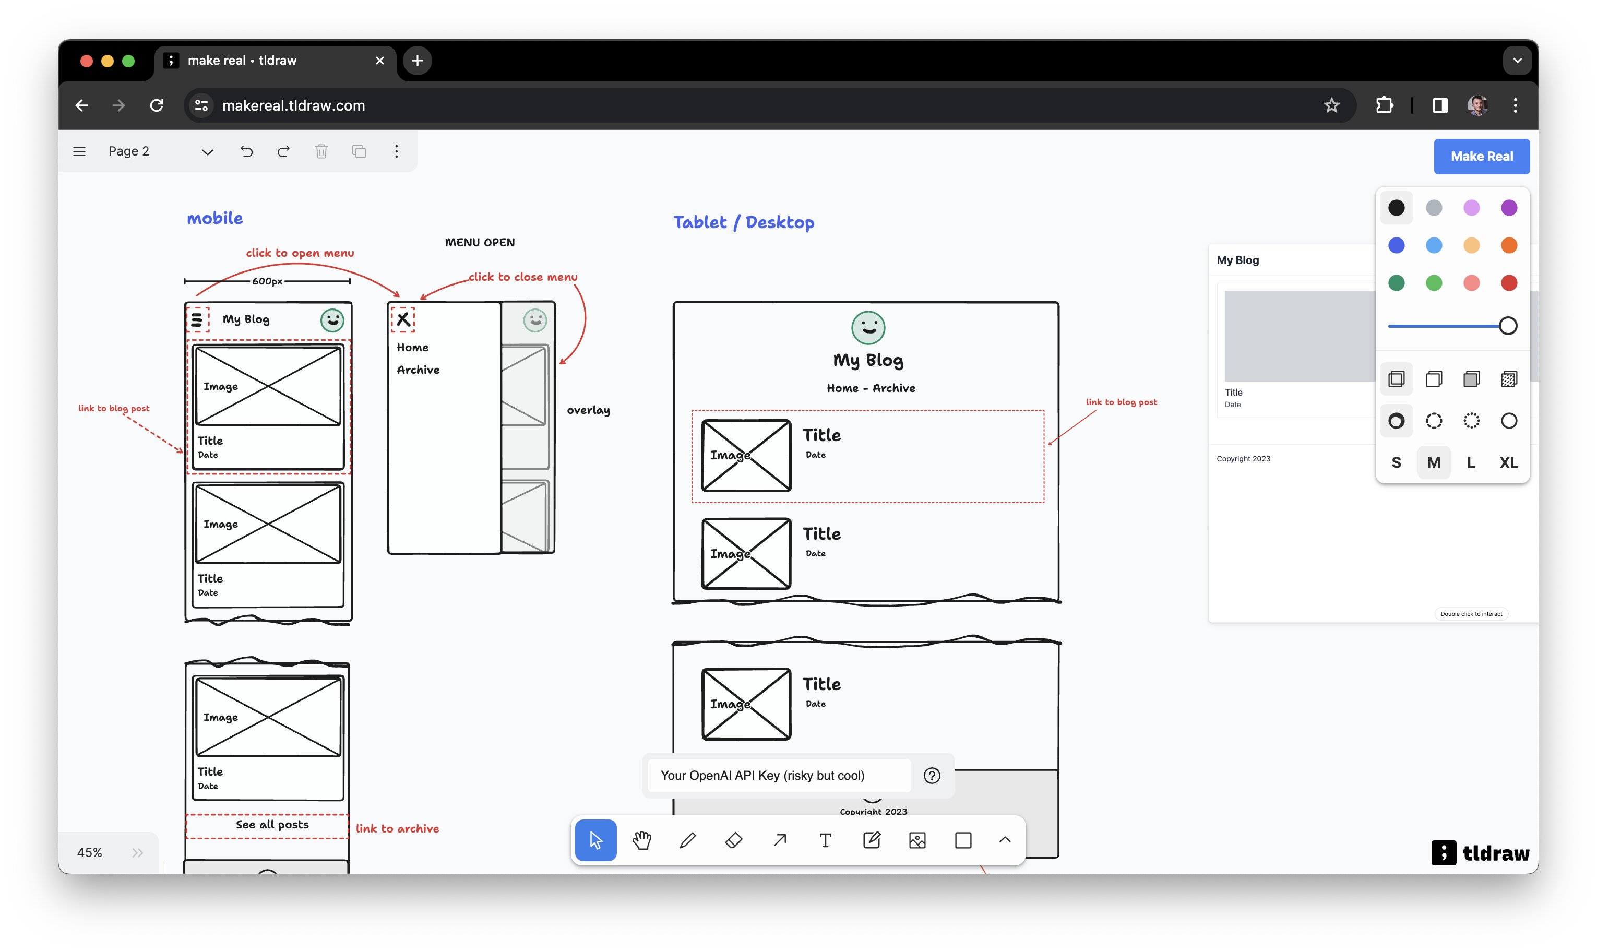Pick the red color swatch
The height and width of the screenshot is (951, 1597).
1509,282
